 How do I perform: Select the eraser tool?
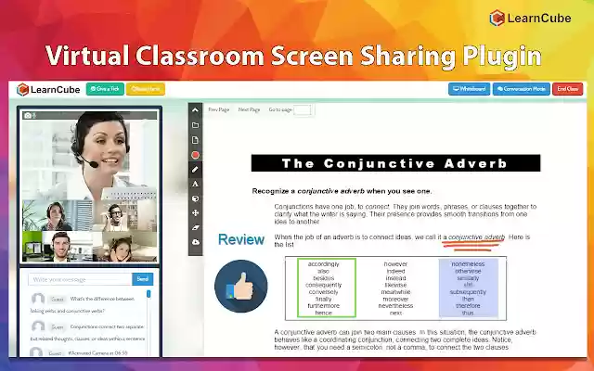click(195, 227)
